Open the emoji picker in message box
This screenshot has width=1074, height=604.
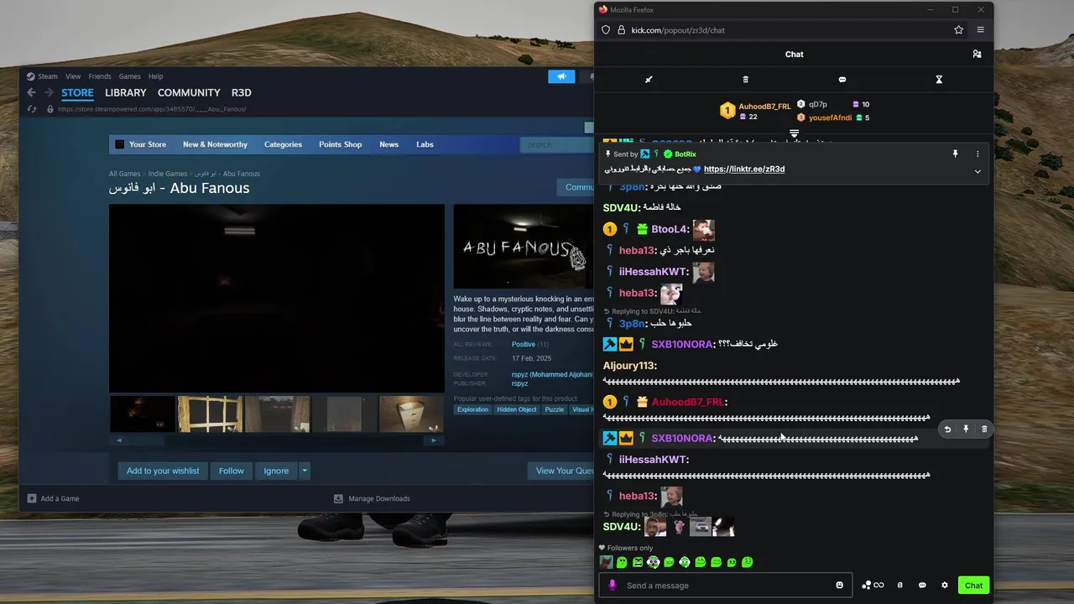(x=839, y=586)
